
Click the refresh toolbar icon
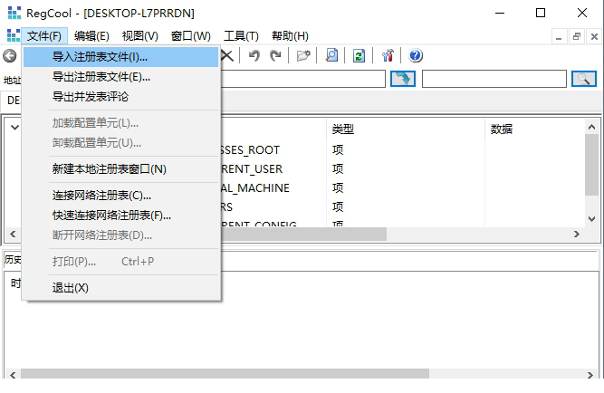coord(359,56)
